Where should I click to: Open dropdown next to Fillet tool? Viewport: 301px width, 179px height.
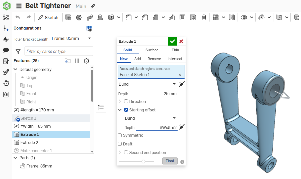click(136, 18)
